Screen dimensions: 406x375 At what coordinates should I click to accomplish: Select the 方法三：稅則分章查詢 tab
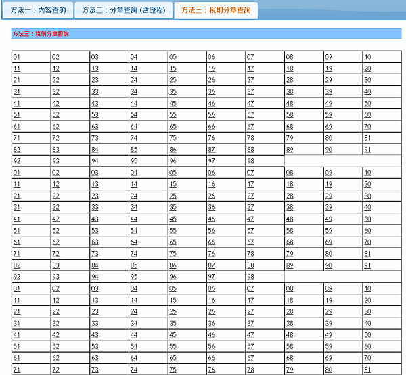pos(216,10)
